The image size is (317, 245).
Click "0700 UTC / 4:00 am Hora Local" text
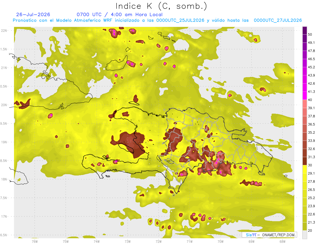click(x=119, y=15)
